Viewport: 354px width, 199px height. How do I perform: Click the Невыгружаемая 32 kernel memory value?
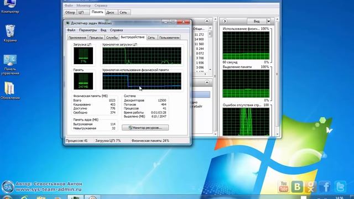coord(113,128)
